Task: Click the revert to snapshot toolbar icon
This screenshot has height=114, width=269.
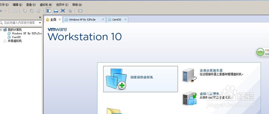Action: pyautogui.click(x=32, y=11)
